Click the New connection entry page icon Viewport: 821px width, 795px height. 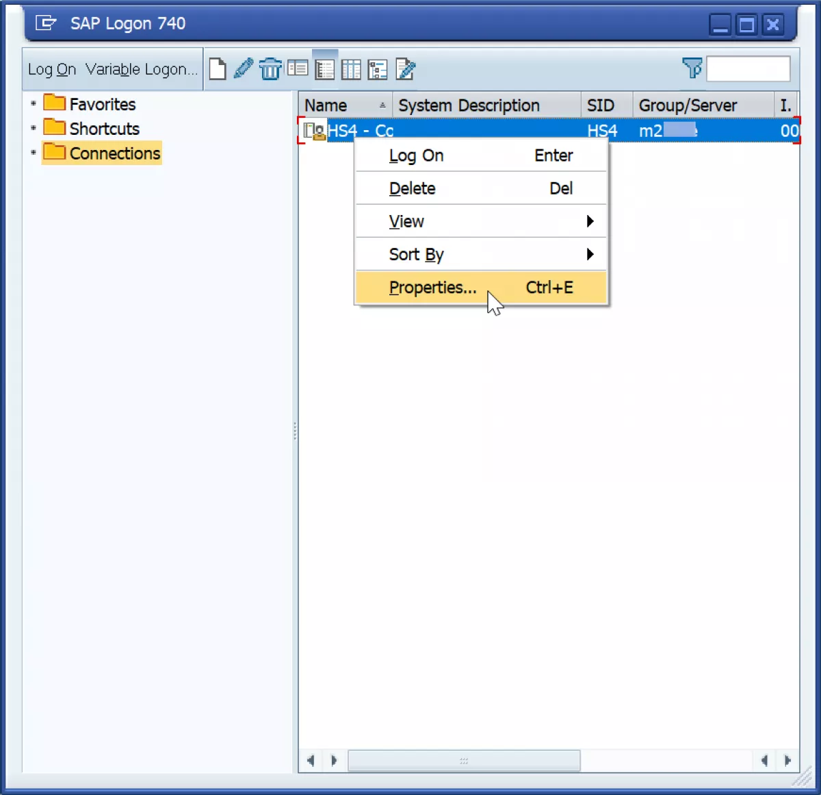(x=218, y=69)
